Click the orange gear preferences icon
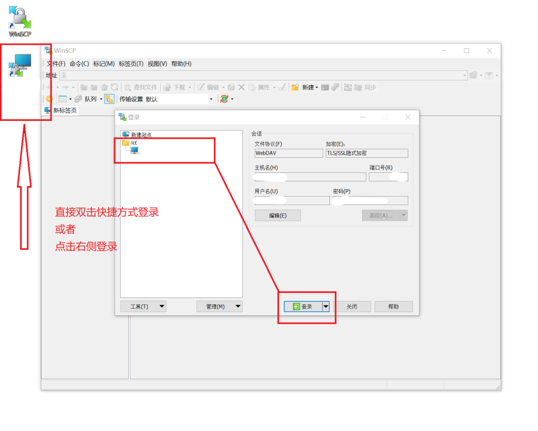Viewport: 538px width, 431px height. coord(49,99)
